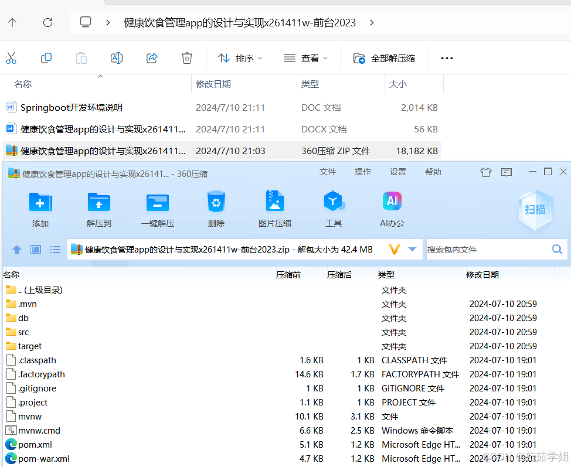The image size is (571, 467).
Task: Open the 图片压缩 image compression tool
Action: click(275, 203)
